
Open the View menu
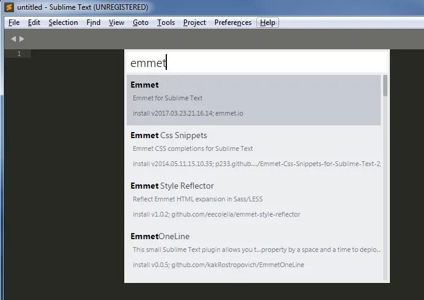coord(116,23)
